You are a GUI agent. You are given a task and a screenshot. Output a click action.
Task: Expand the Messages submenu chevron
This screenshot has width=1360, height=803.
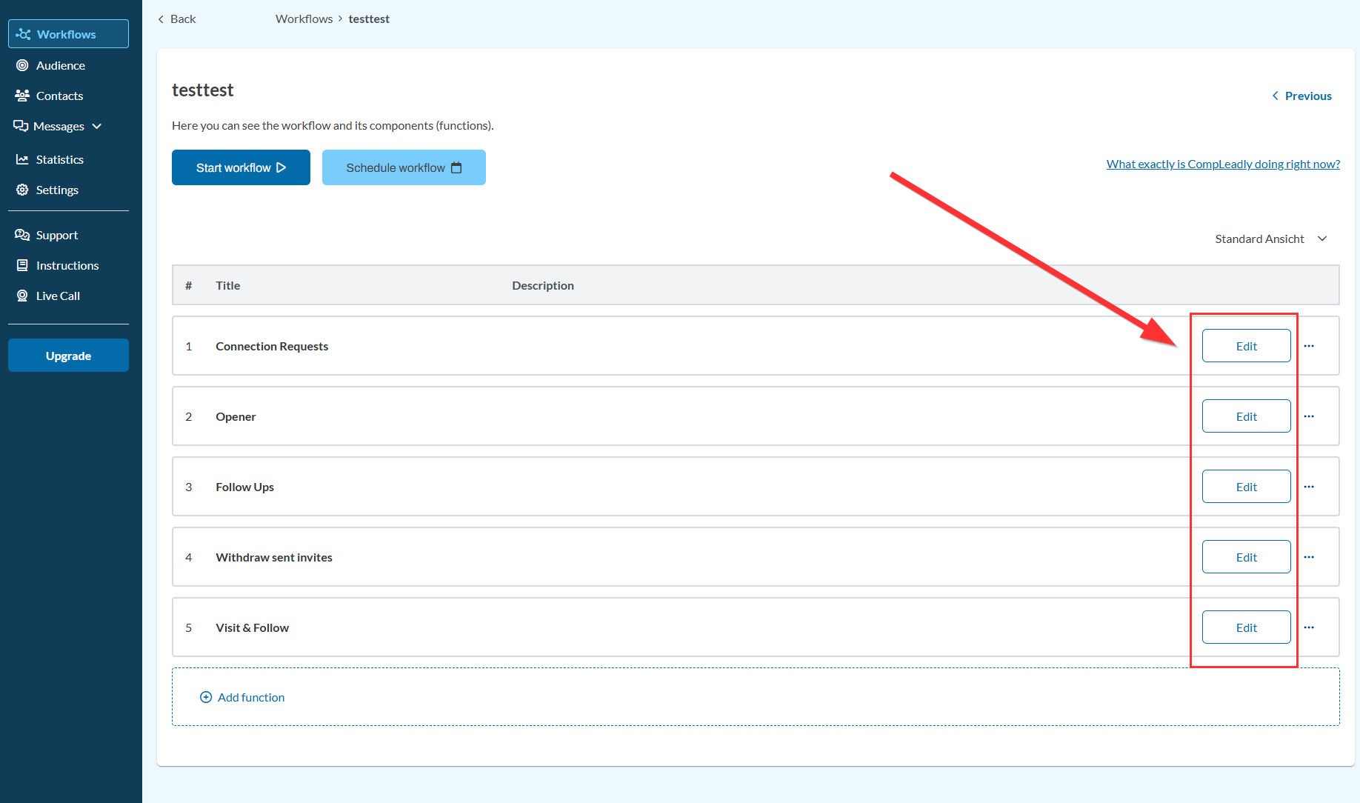pos(97,127)
